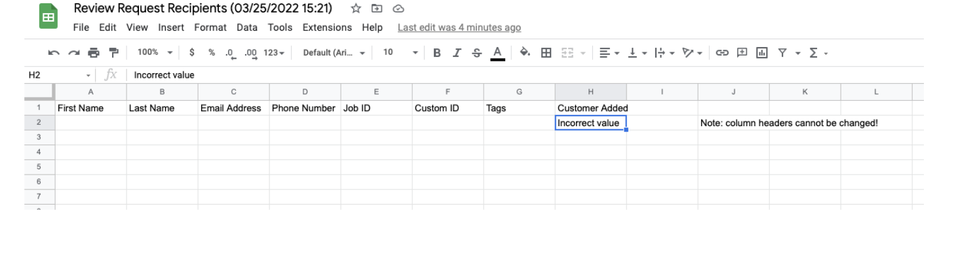Click the format as currency dollar button
The height and width of the screenshot is (268, 975).
pos(192,53)
